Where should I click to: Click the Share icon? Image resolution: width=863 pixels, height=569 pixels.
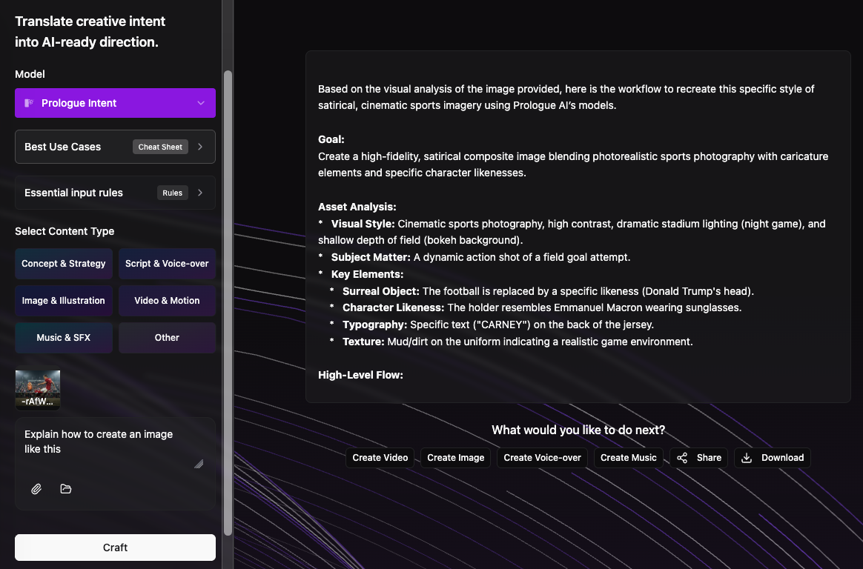pos(682,458)
